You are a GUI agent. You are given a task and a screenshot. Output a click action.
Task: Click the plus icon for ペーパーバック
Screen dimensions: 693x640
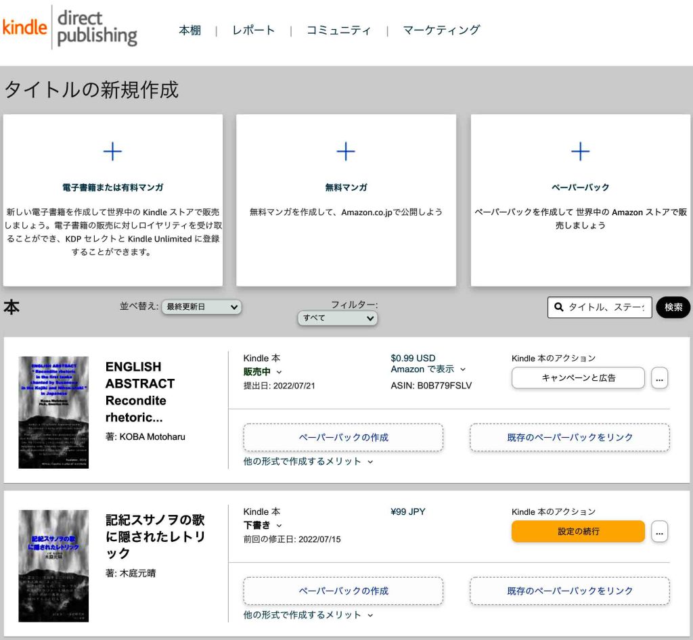click(580, 152)
